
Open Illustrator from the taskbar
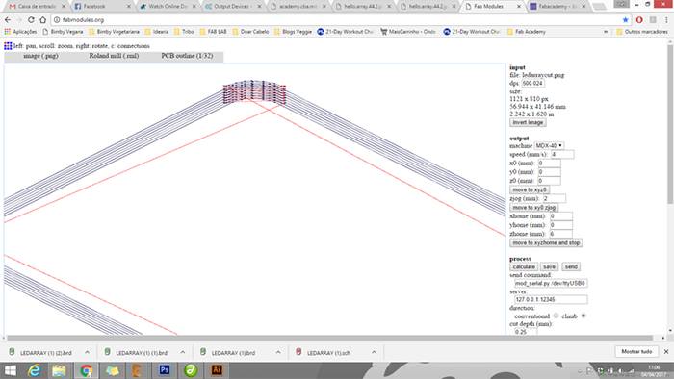[217, 370]
